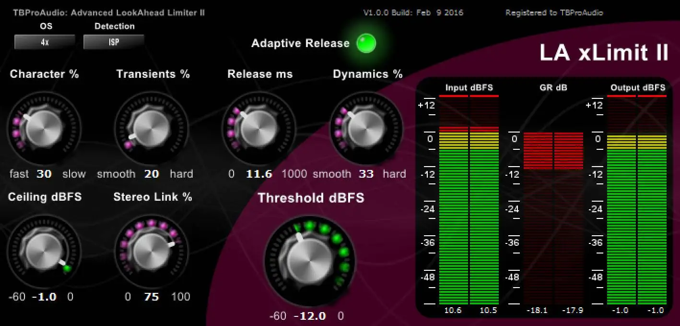
Task: Click the GR readout -17.9
Action: [x=573, y=311]
